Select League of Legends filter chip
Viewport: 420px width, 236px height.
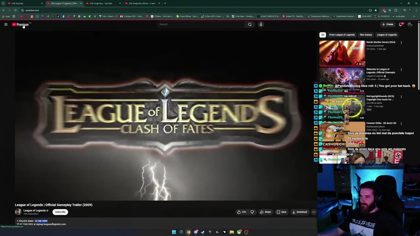coord(387,35)
